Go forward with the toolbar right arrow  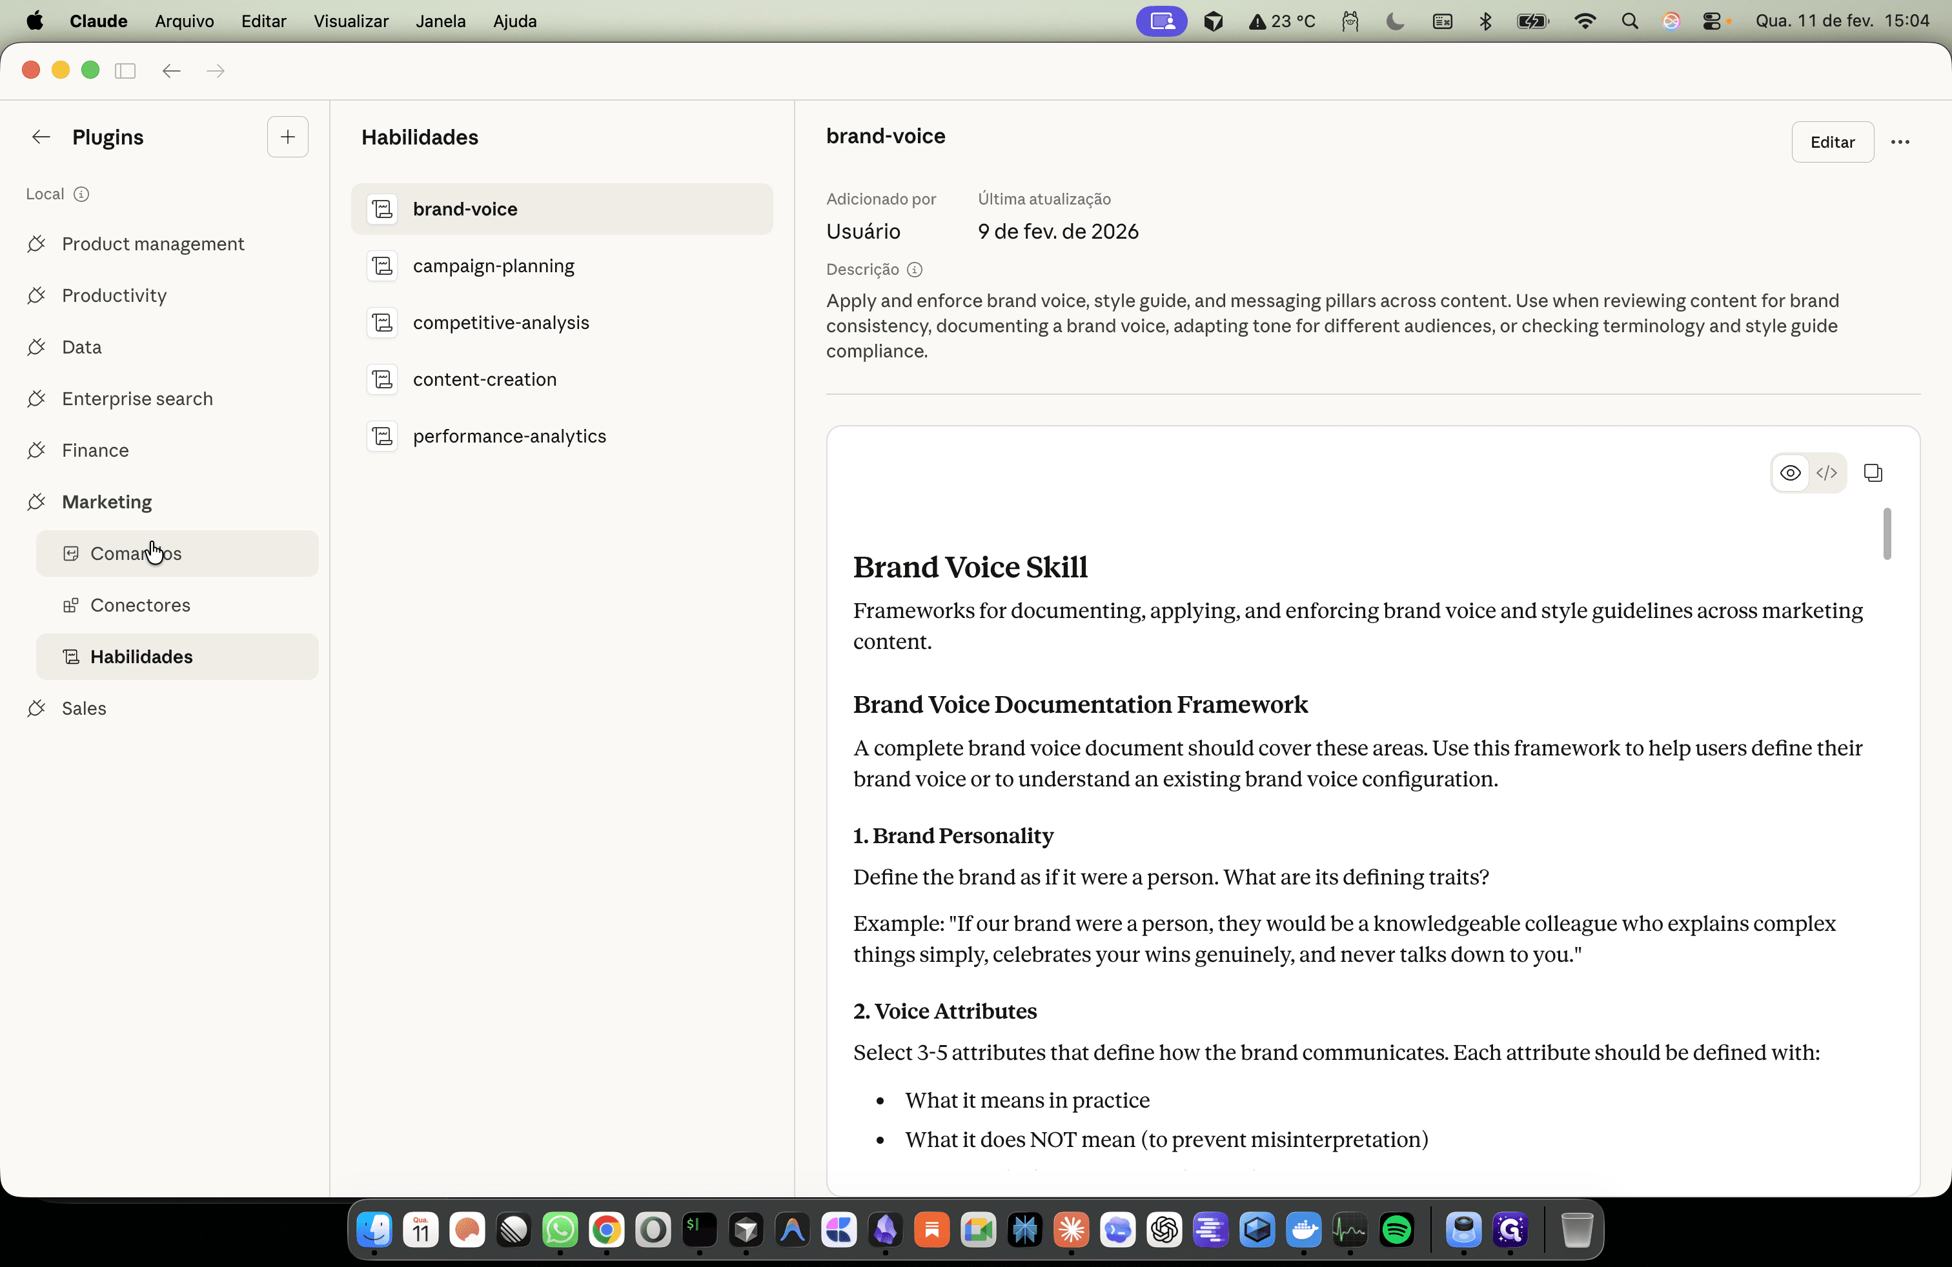pos(216,70)
